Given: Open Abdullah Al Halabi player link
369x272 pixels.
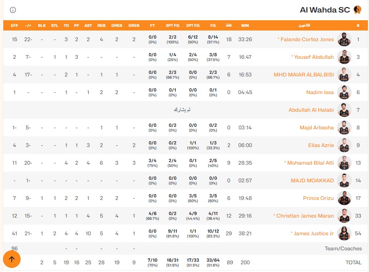Looking at the screenshot, I should pyautogui.click(x=311, y=110).
